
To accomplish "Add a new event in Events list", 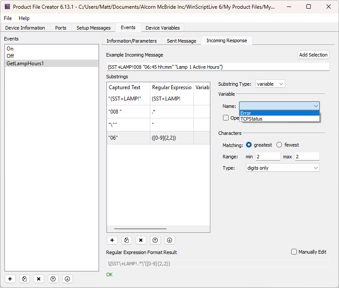I will 10,279.
